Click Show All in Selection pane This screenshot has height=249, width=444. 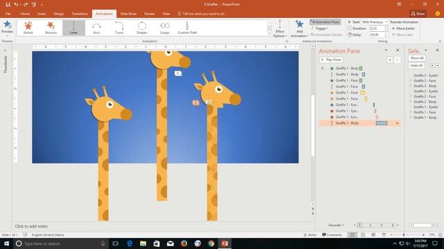[x=417, y=58]
